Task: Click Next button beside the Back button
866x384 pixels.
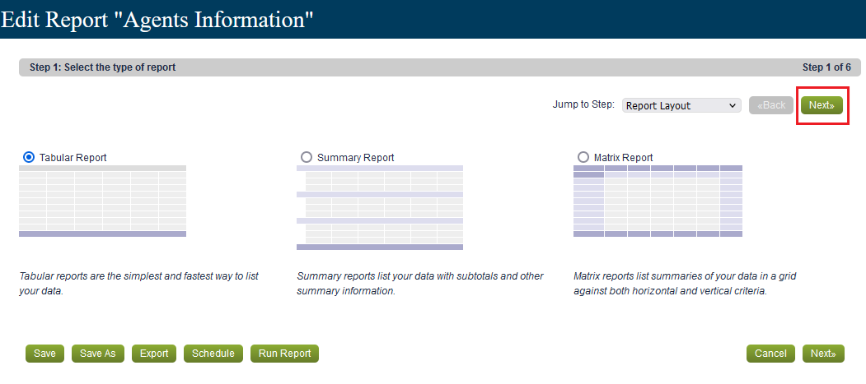Action: click(822, 105)
